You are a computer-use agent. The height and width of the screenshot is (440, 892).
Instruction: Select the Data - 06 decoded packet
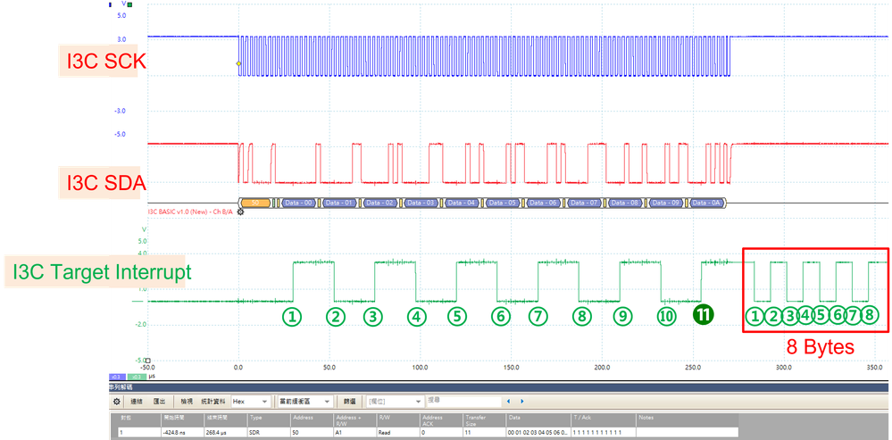coord(544,203)
